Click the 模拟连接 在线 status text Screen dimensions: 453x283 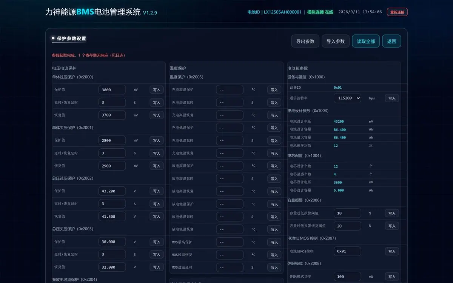[x=320, y=12]
